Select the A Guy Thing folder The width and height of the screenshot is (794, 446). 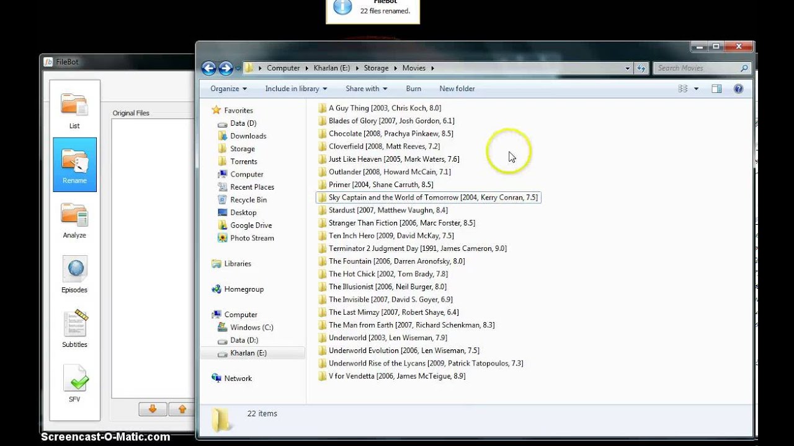point(385,108)
